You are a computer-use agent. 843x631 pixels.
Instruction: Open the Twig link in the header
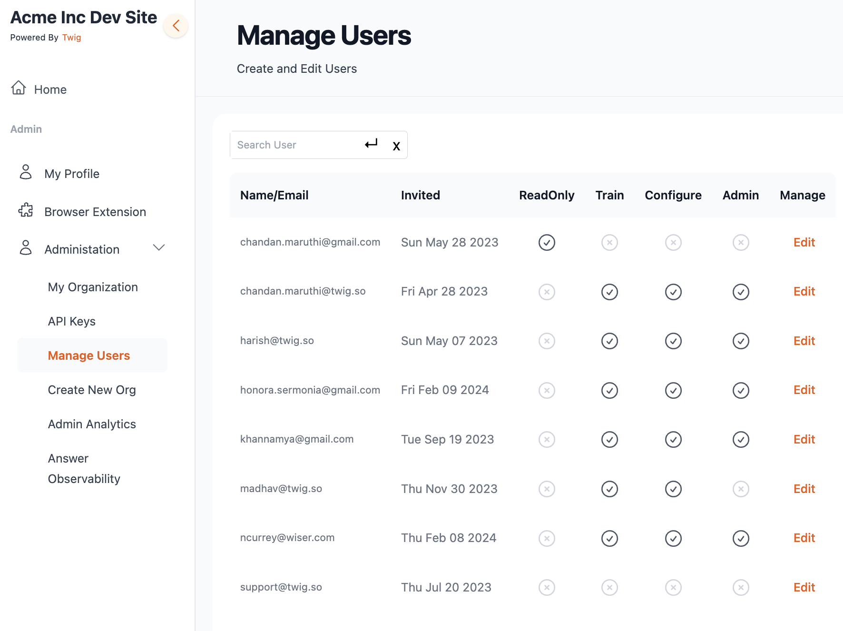[71, 38]
